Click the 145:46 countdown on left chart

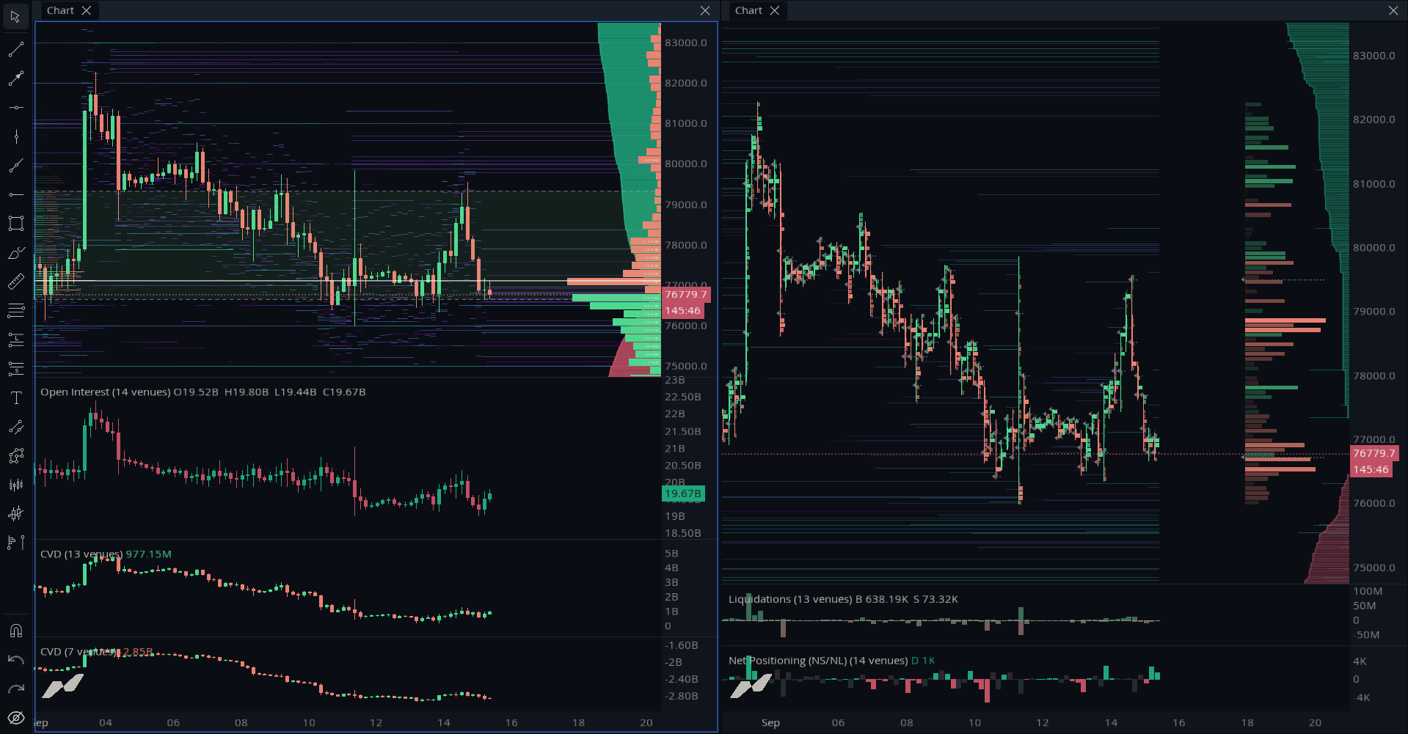(x=682, y=311)
